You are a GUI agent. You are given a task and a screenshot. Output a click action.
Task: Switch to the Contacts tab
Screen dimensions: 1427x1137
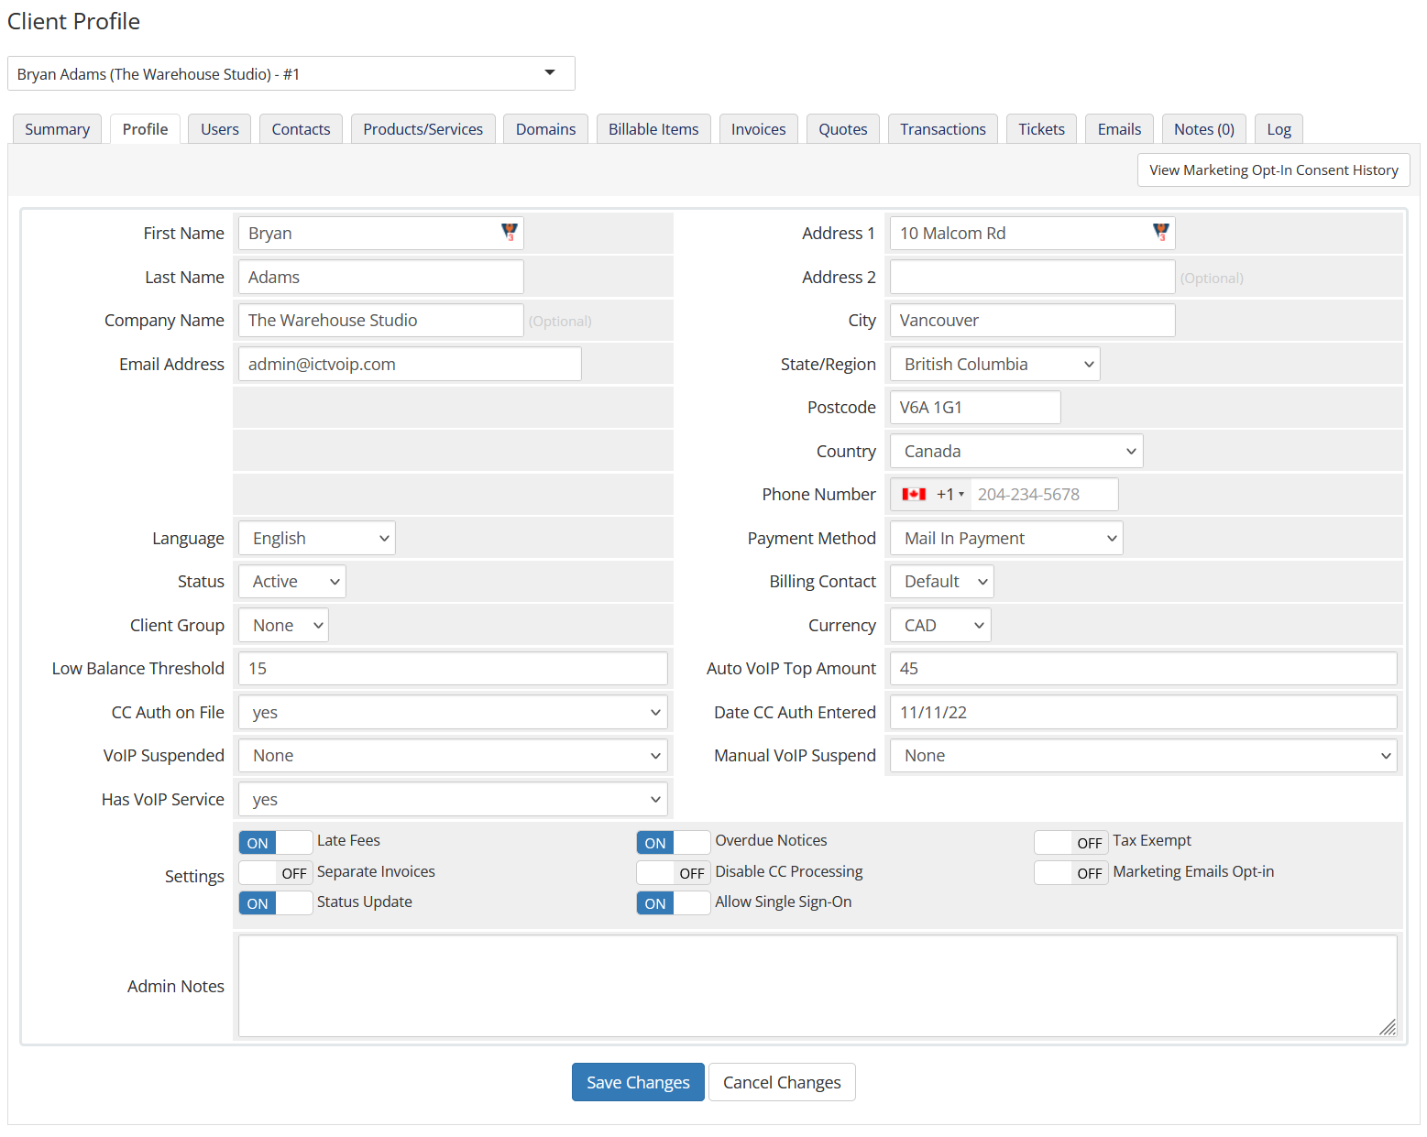click(301, 129)
